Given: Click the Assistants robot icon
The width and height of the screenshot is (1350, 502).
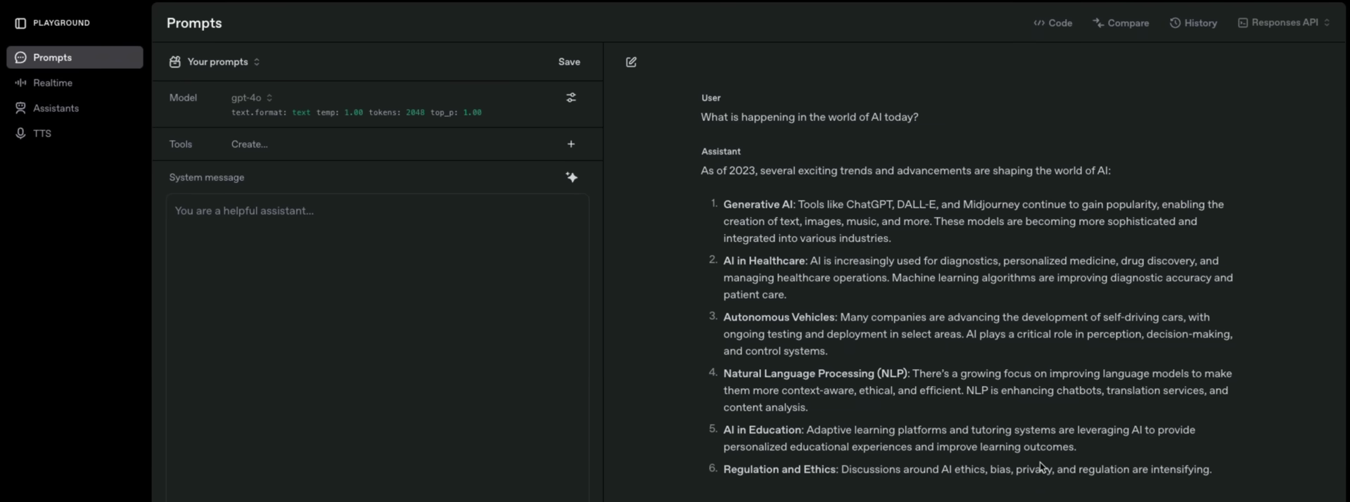Looking at the screenshot, I should pos(20,108).
